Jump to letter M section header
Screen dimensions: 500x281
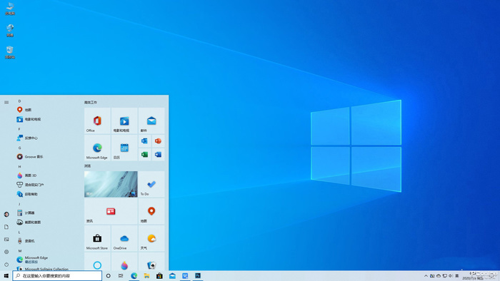[19, 251]
